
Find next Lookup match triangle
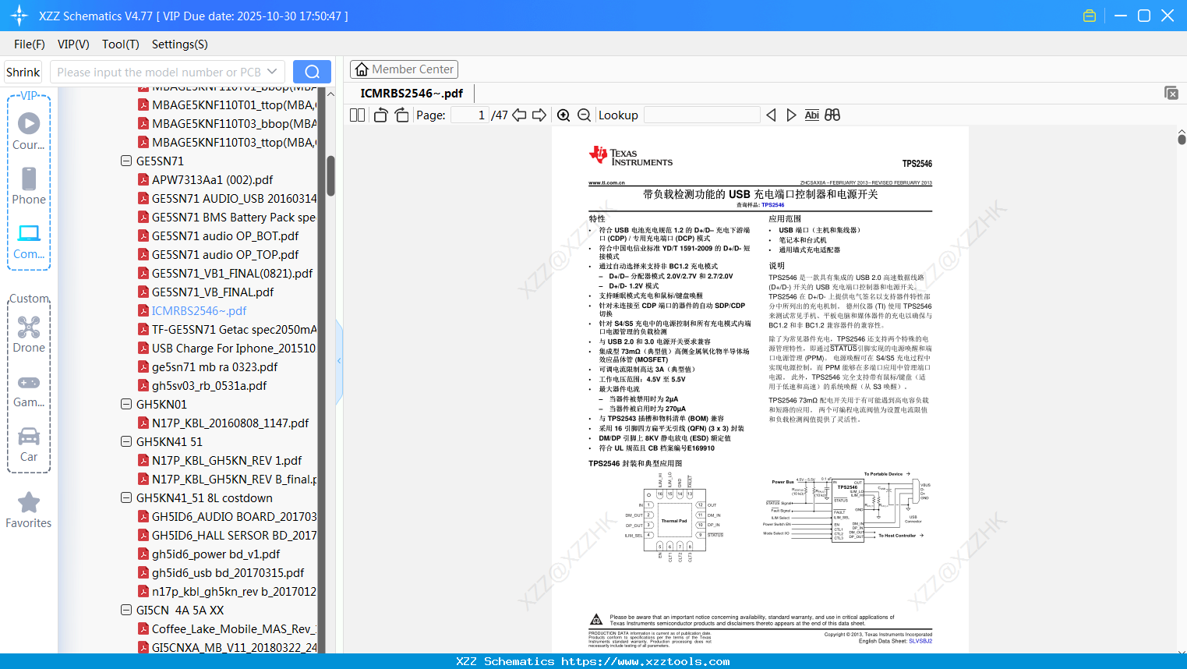(791, 115)
